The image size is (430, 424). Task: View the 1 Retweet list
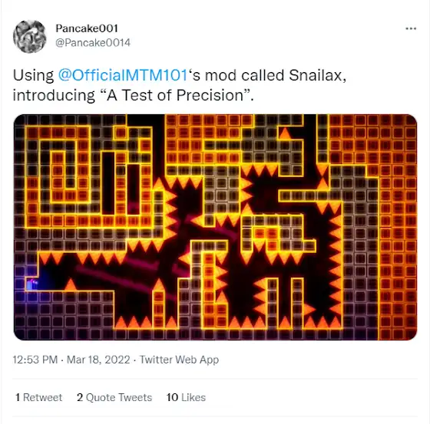(x=38, y=397)
